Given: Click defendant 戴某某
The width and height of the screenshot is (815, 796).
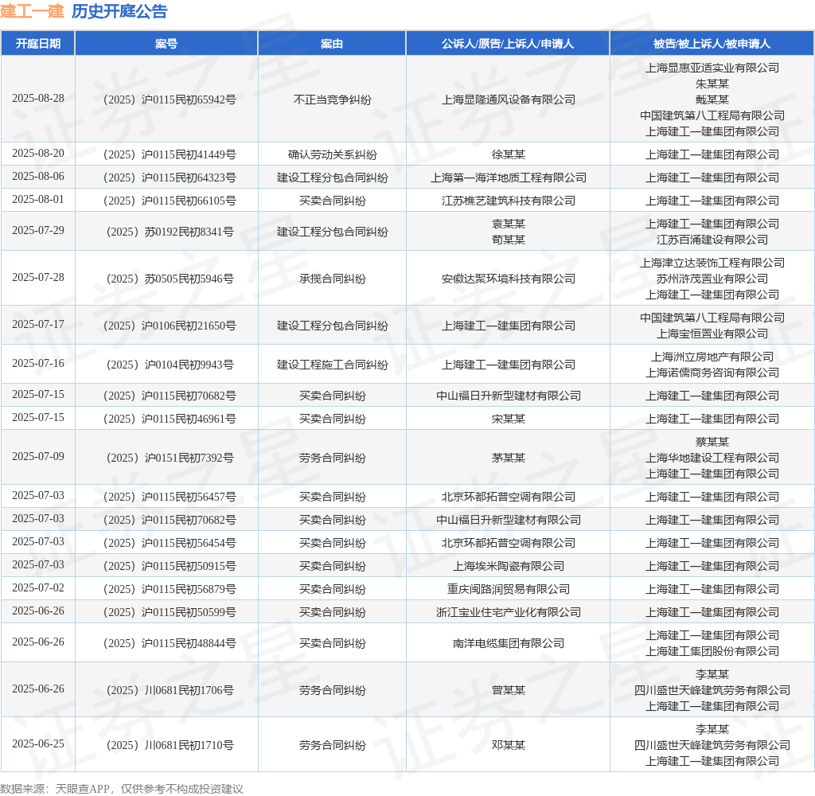Looking at the screenshot, I should [712, 99].
